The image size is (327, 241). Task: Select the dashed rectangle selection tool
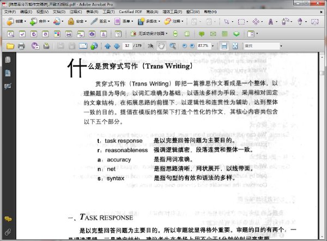tap(241, 21)
